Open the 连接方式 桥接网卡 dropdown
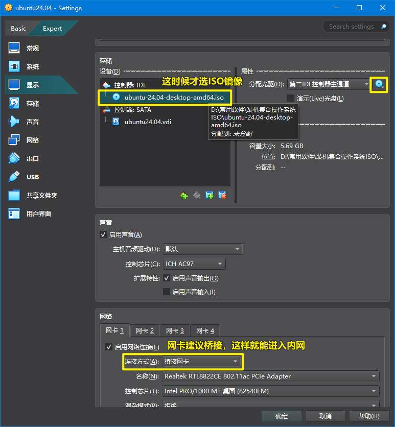Viewport: 395px width, 427px height. pyautogui.click(x=202, y=362)
